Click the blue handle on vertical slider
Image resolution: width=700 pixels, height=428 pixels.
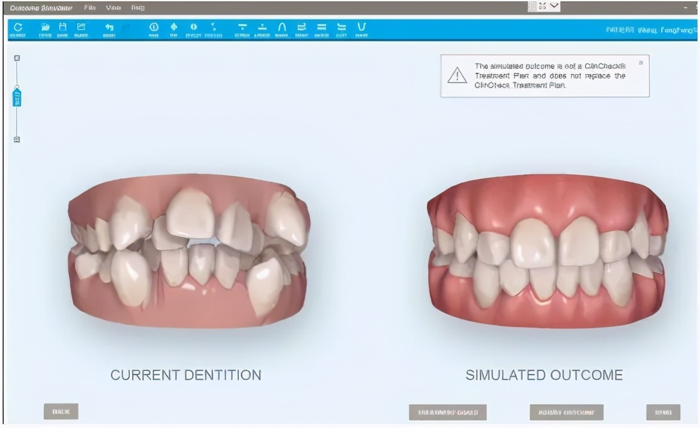pyautogui.click(x=17, y=97)
